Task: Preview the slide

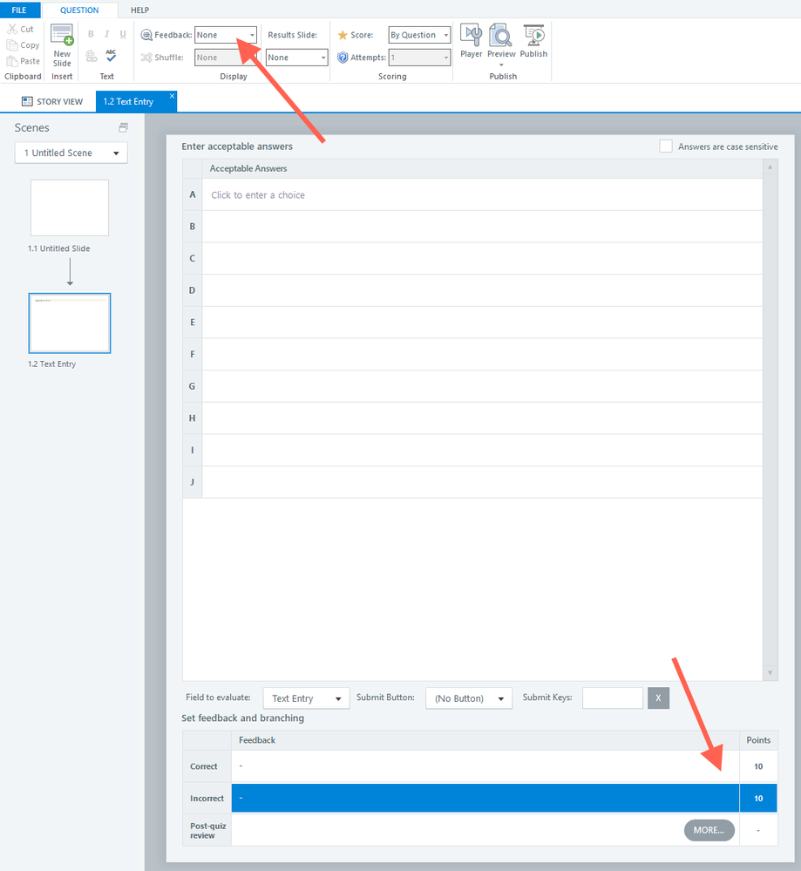Action: 501,41
